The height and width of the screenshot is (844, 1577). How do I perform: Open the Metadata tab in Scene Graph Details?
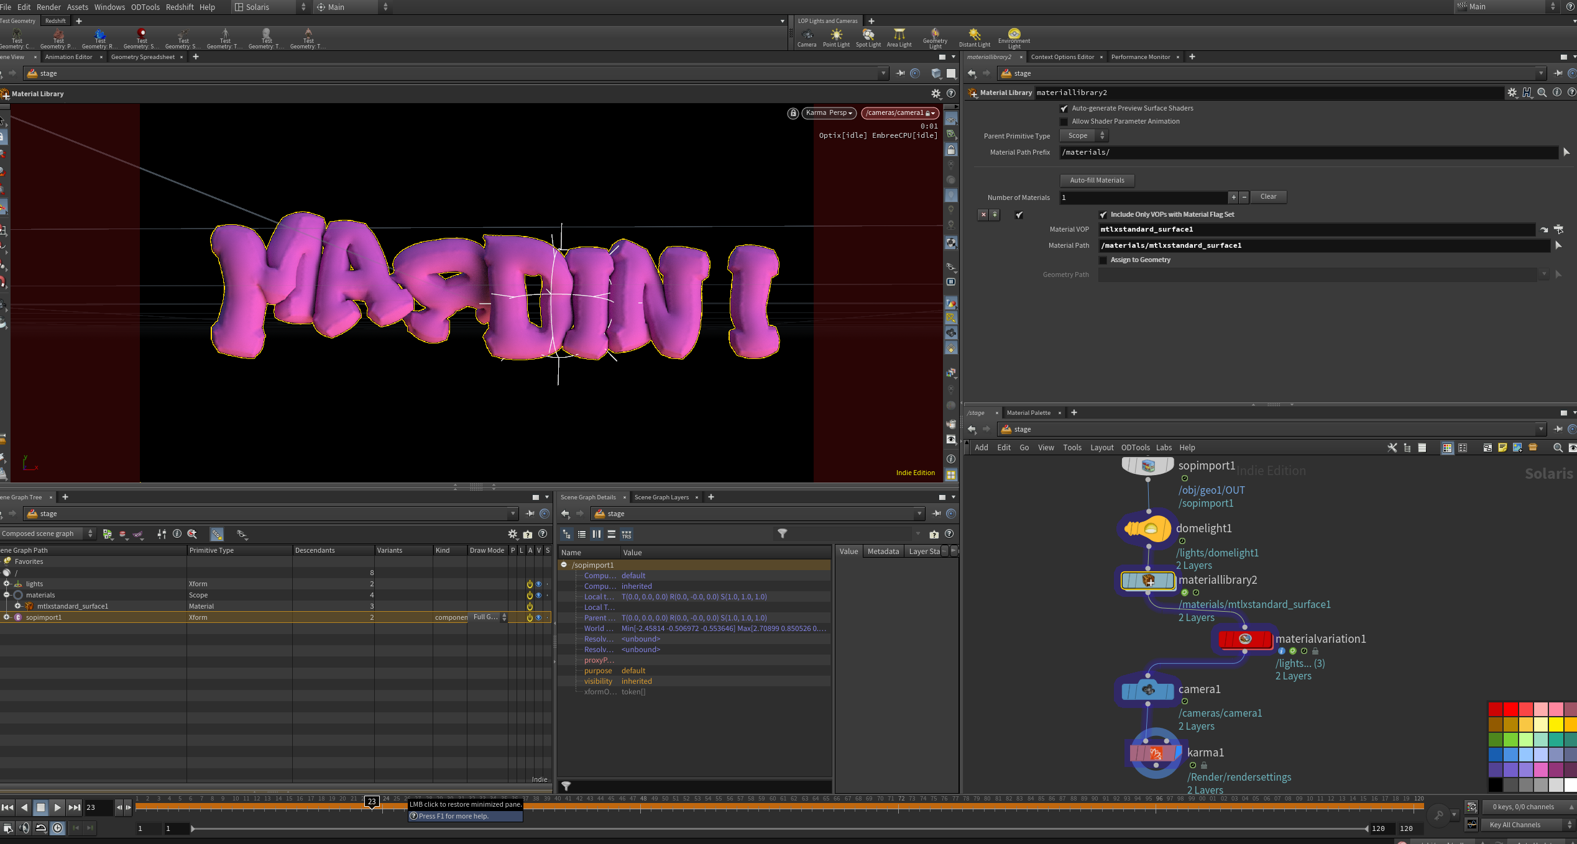pos(883,551)
